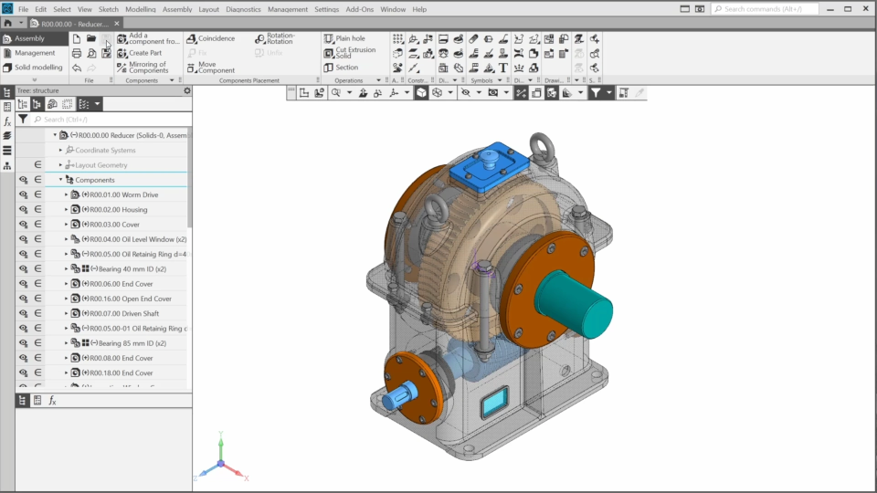877x493 pixels.
Task: Collapse the Components tree node
Action: click(x=60, y=180)
